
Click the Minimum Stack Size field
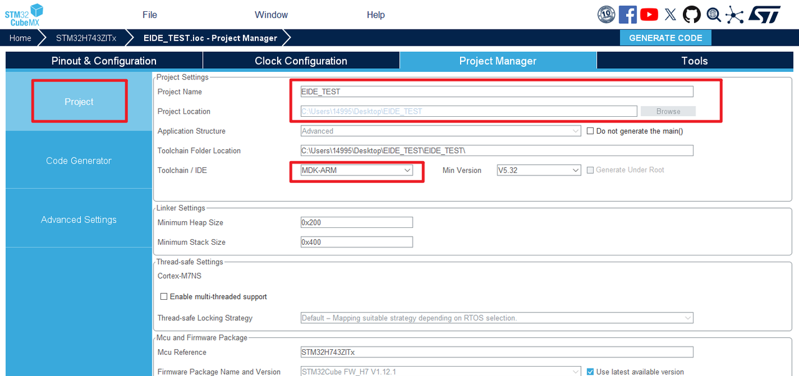coord(356,242)
